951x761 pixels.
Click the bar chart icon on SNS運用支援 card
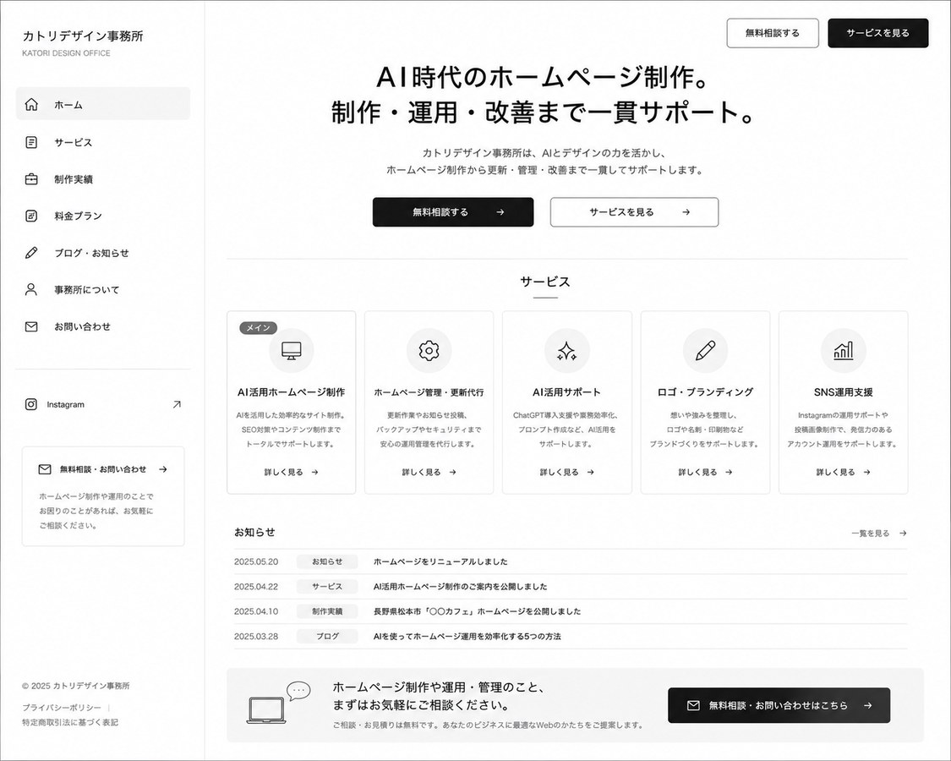pos(843,350)
